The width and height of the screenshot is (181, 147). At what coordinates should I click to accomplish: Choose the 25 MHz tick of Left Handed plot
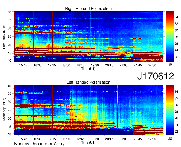coord(9,110)
